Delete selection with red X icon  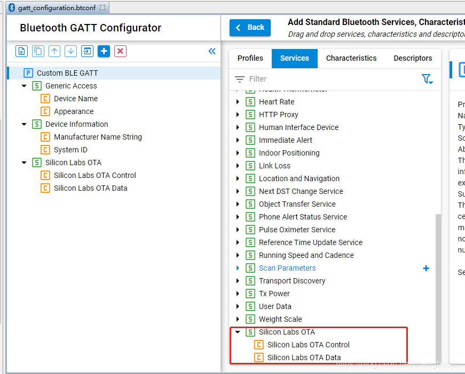point(120,51)
